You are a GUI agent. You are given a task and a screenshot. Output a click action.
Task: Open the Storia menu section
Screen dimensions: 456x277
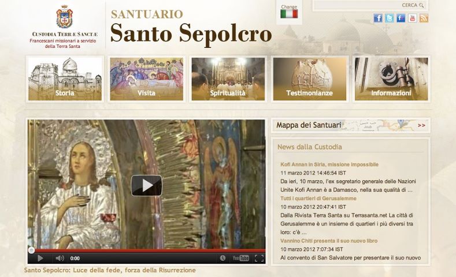(65, 79)
